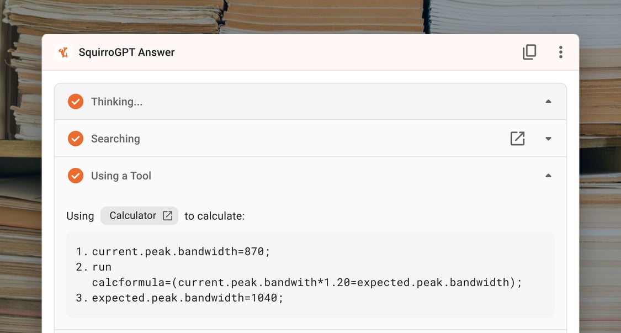Collapse the Using a Tool arrow
Viewport: 621px width, 333px height.
point(548,176)
